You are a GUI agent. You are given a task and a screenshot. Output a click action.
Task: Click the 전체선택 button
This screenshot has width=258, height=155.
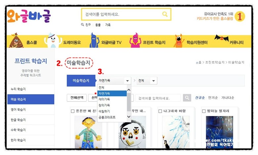(77, 98)
